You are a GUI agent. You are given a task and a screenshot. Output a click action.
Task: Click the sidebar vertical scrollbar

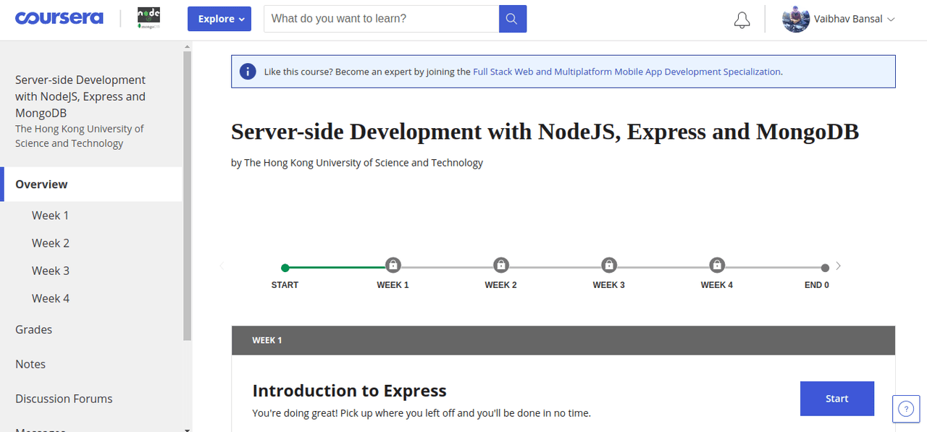[188, 195]
